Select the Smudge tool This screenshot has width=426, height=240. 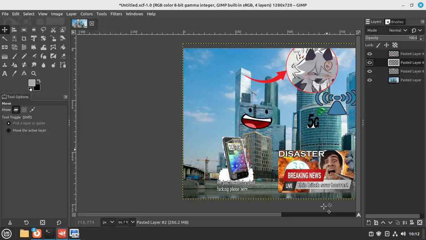point(34,65)
